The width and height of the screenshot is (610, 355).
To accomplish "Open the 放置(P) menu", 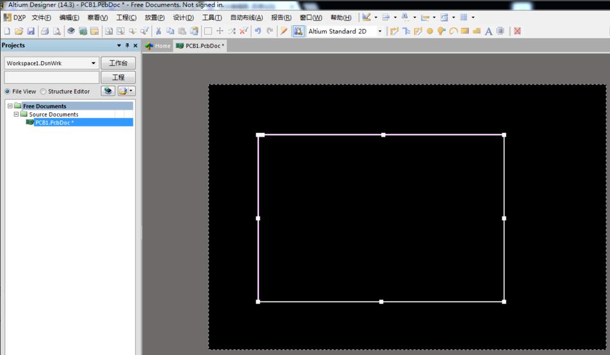I will (x=155, y=17).
